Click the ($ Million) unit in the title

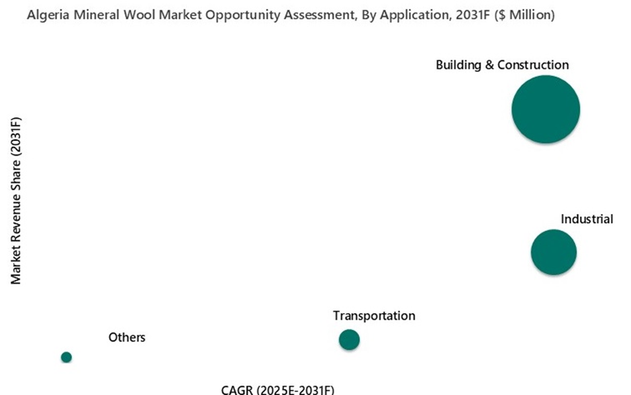(x=524, y=15)
